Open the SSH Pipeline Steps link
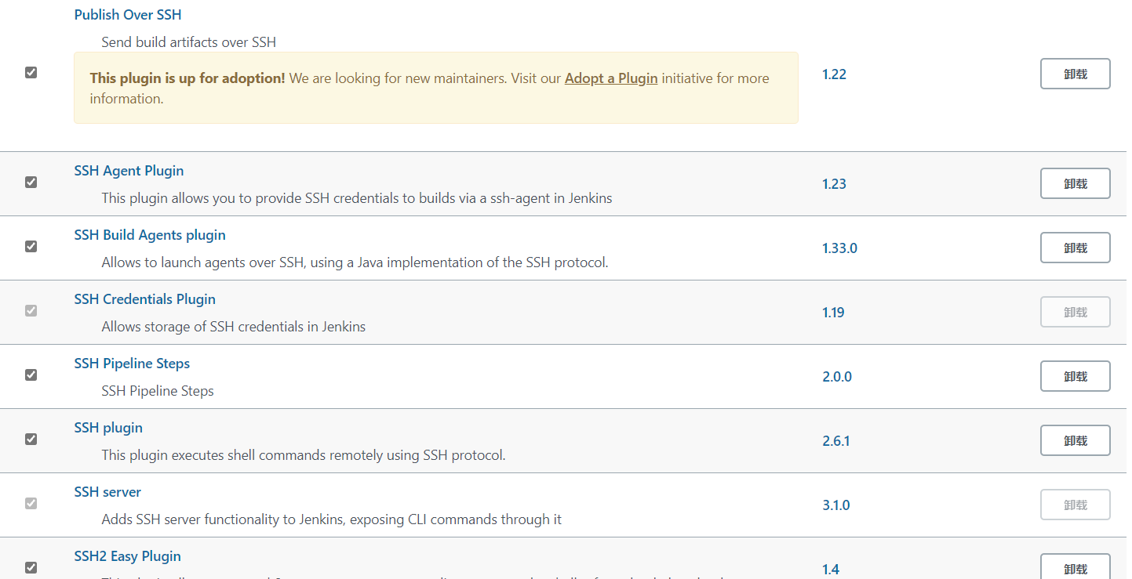 132,364
